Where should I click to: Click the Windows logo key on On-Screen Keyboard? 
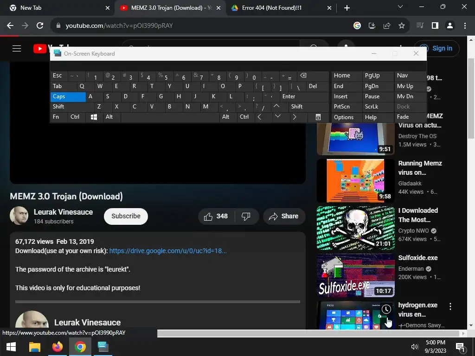point(94,117)
